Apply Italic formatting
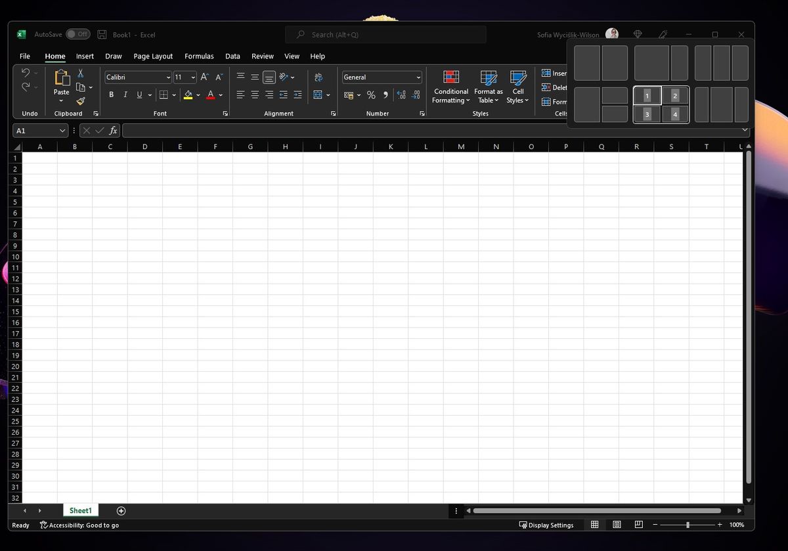 point(125,94)
